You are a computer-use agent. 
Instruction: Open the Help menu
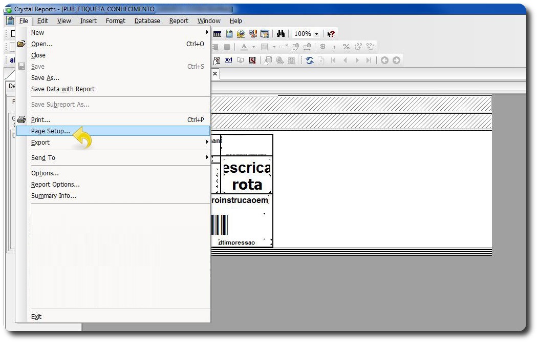(x=235, y=21)
